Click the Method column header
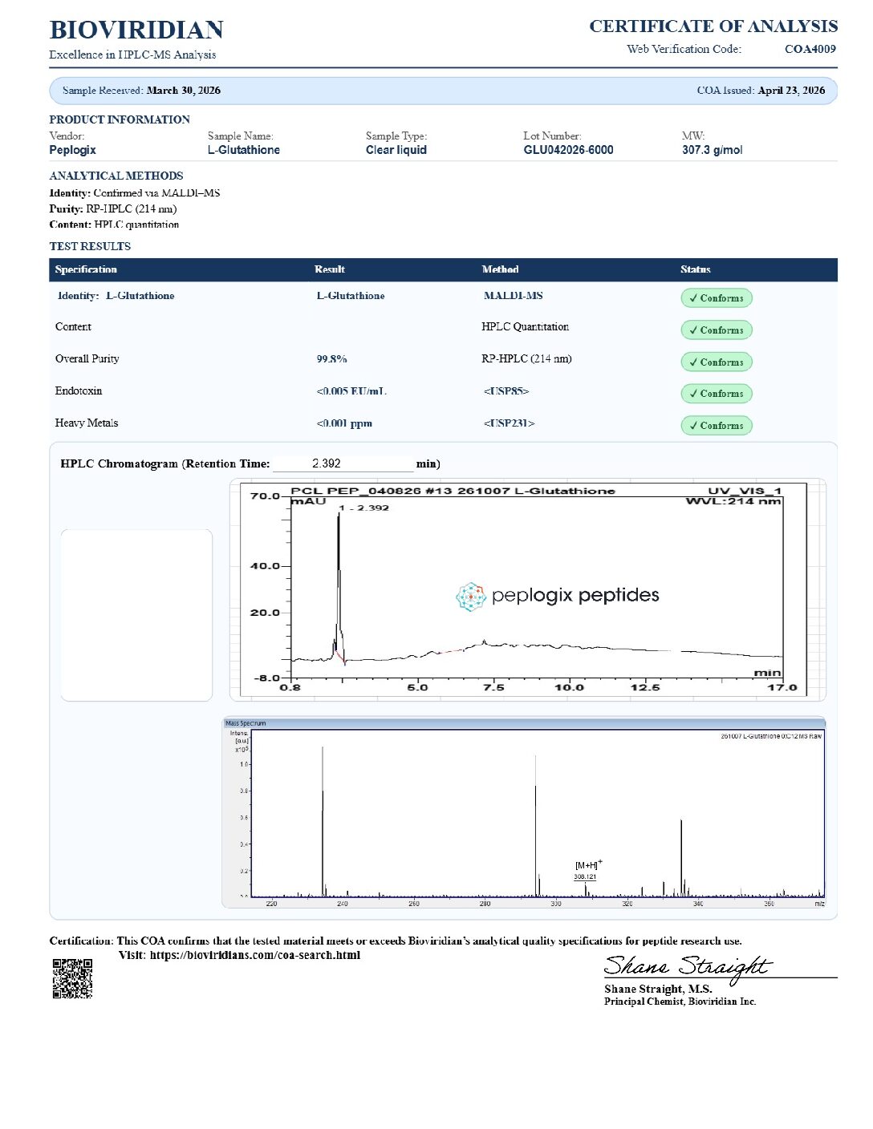The width and height of the screenshot is (873, 1129). 500,269
